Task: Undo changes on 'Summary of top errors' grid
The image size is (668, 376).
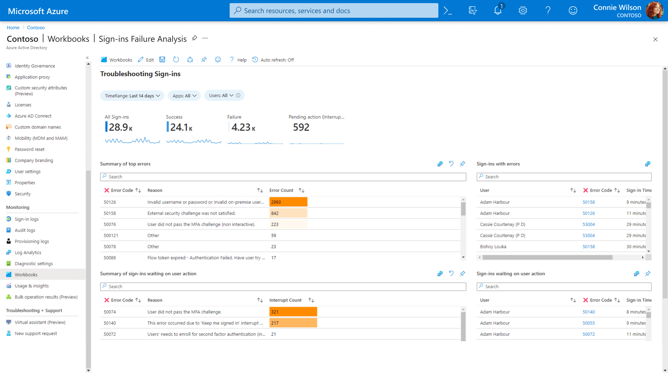Action: click(x=451, y=164)
